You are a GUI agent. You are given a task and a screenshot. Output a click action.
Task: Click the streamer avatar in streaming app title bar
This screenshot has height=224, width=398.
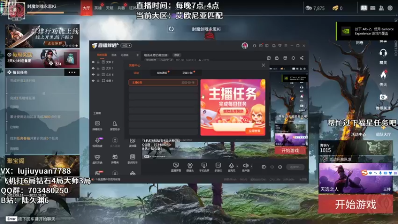(245, 45)
